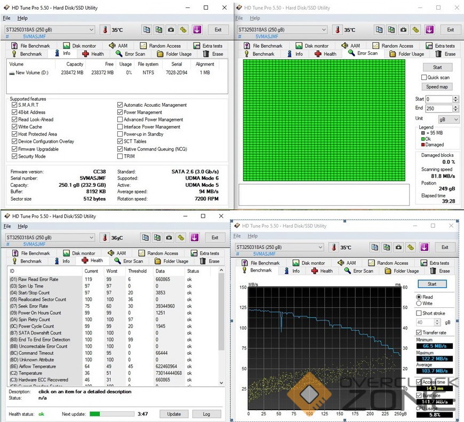Click purple save arrow icon in Error Scan window
Viewport: 464px width, 422px height.
429,30
